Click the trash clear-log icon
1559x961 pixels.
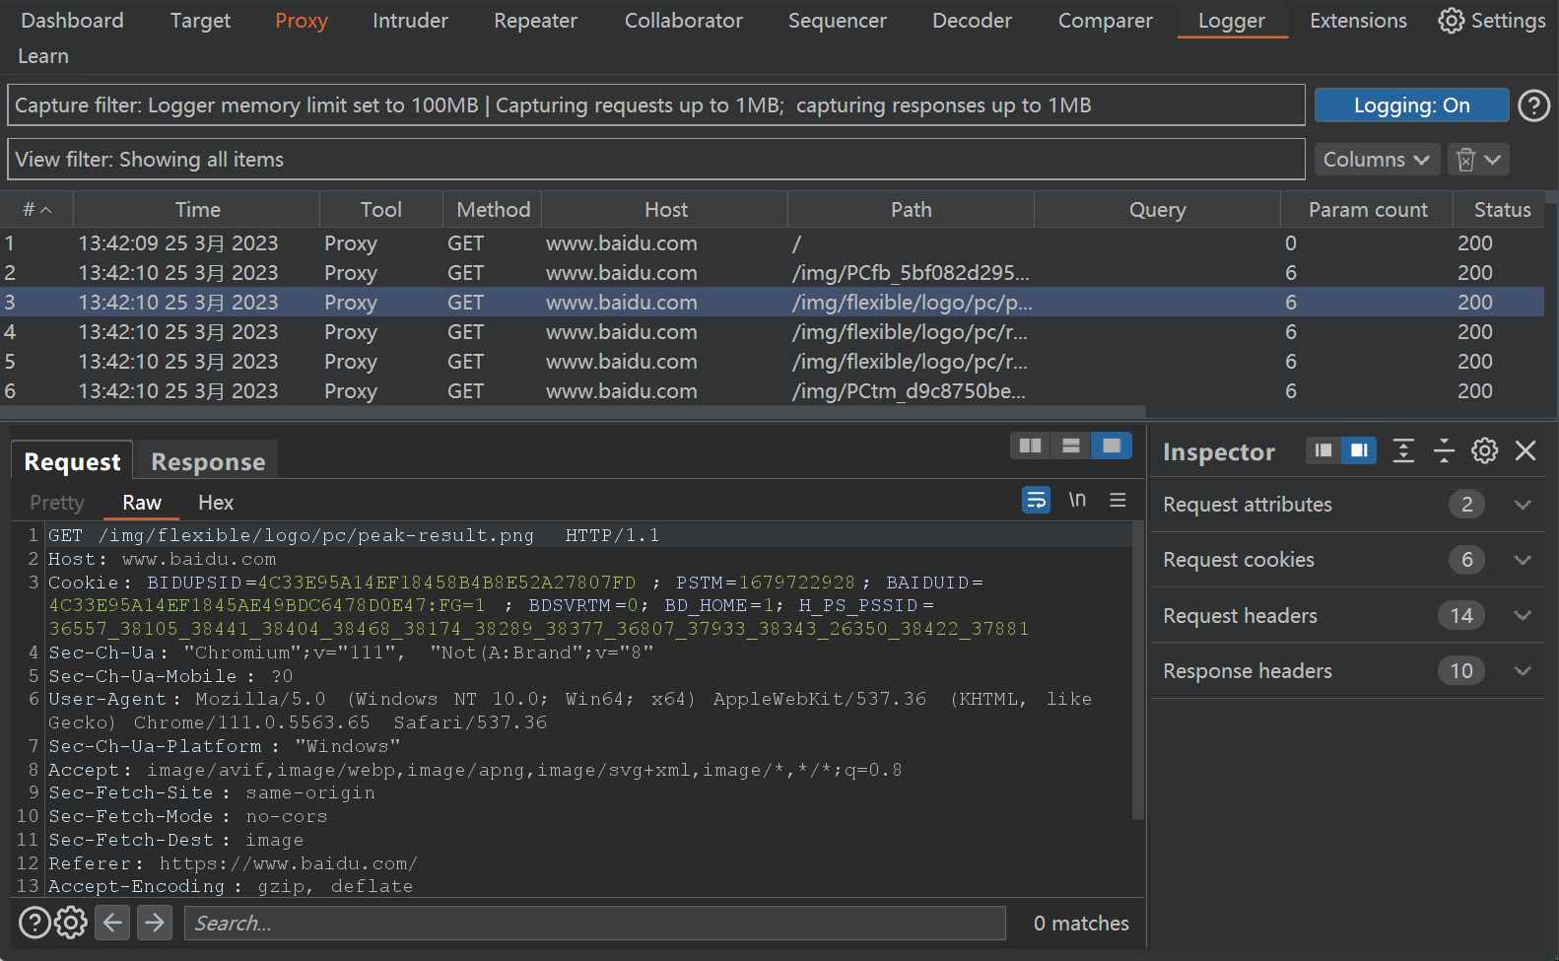1465,160
